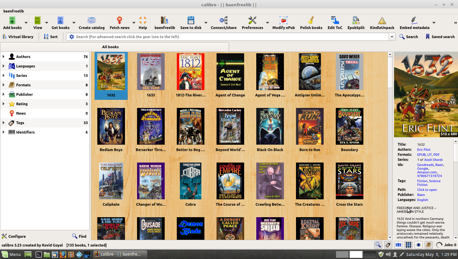Toggle the Cover grid view button
This screenshot has height=259, width=458.
(x=408, y=245)
